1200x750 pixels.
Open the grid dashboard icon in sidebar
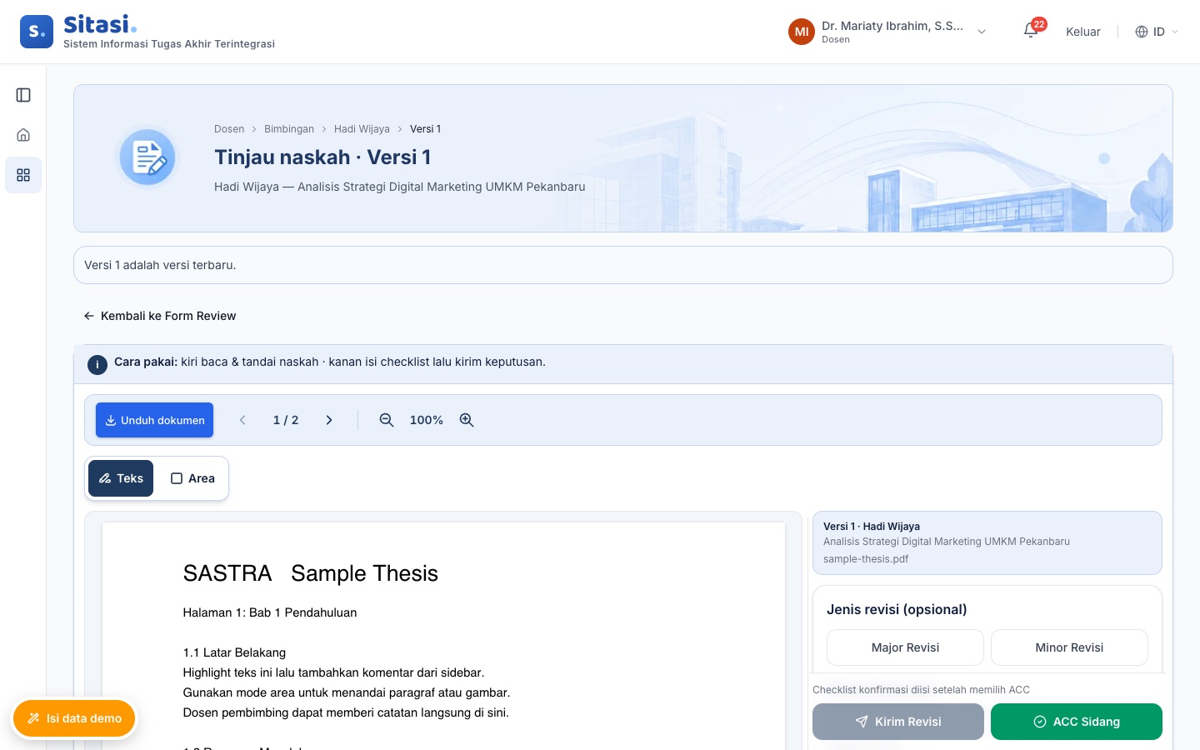tap(23, 175)
